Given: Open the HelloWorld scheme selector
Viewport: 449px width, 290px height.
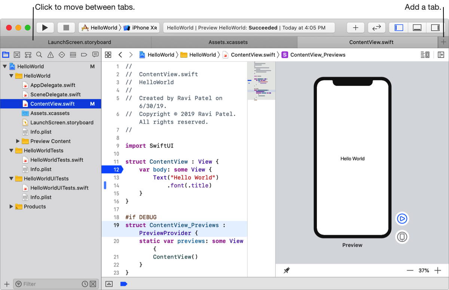Looking at the screenshot, I should [100, 28].
